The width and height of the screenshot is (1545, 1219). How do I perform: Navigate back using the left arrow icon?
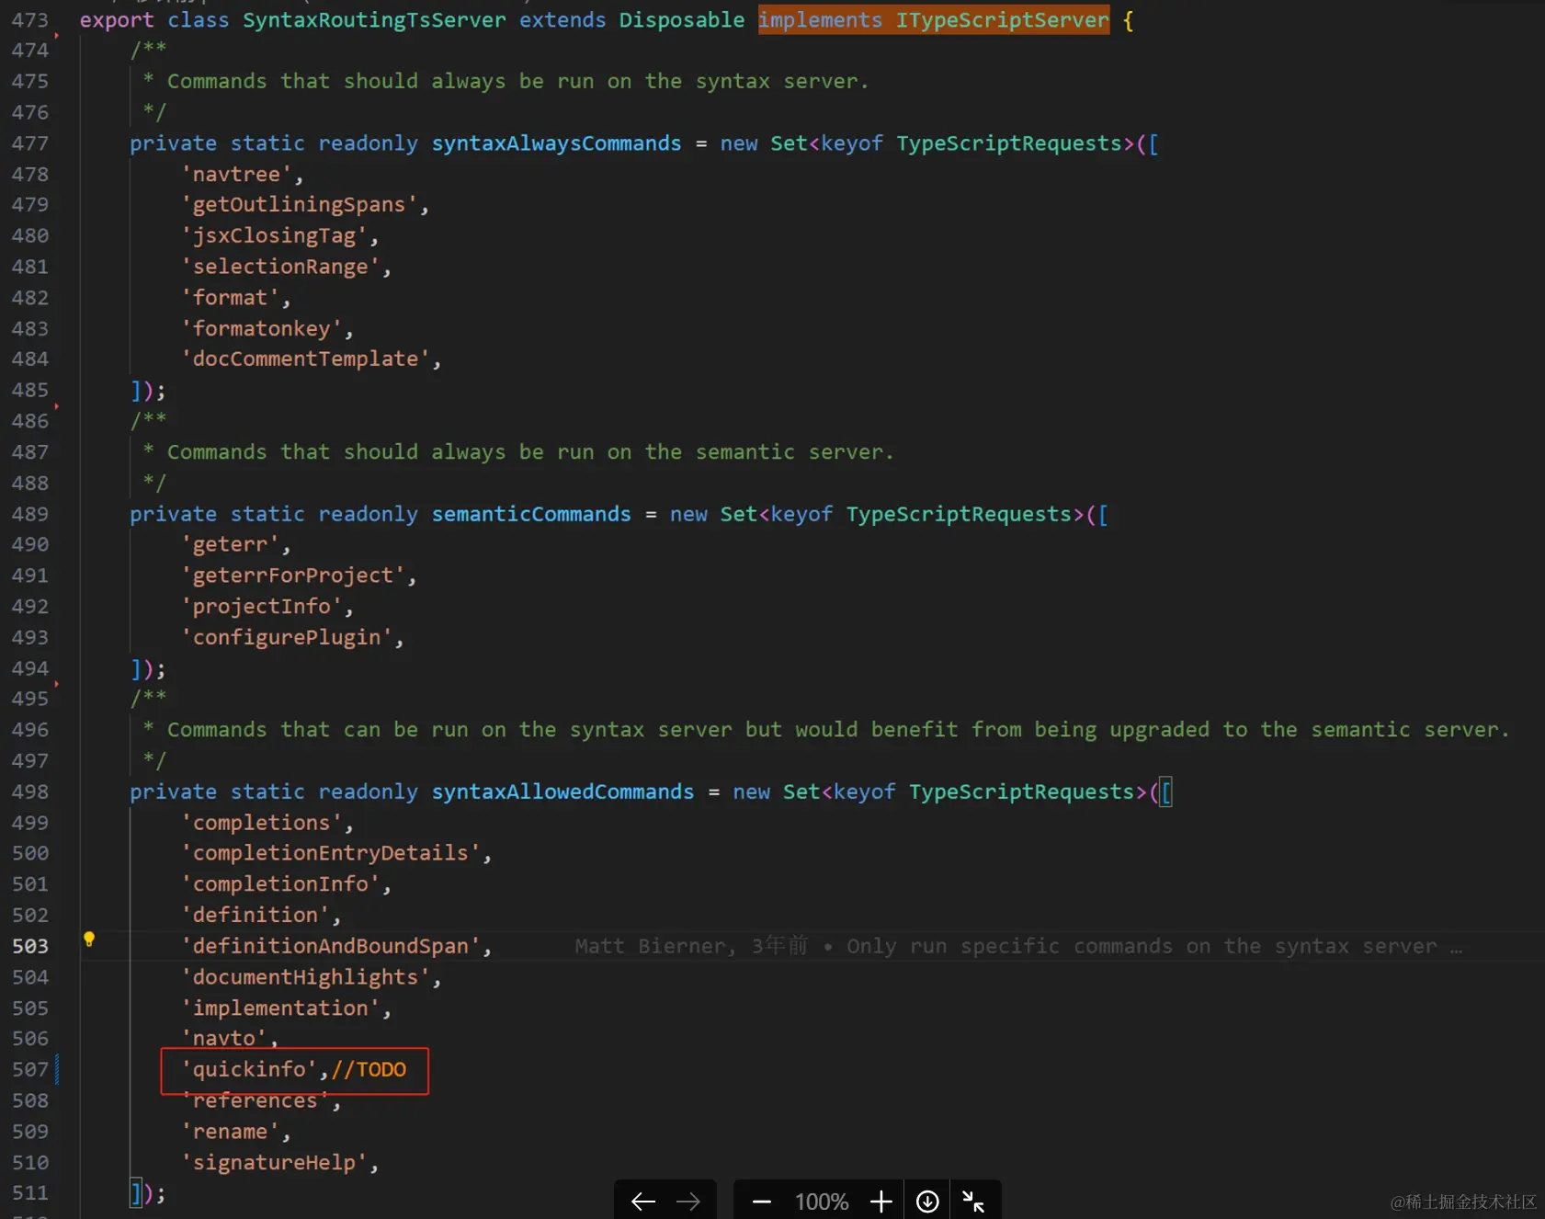(x=642, y=1201)
